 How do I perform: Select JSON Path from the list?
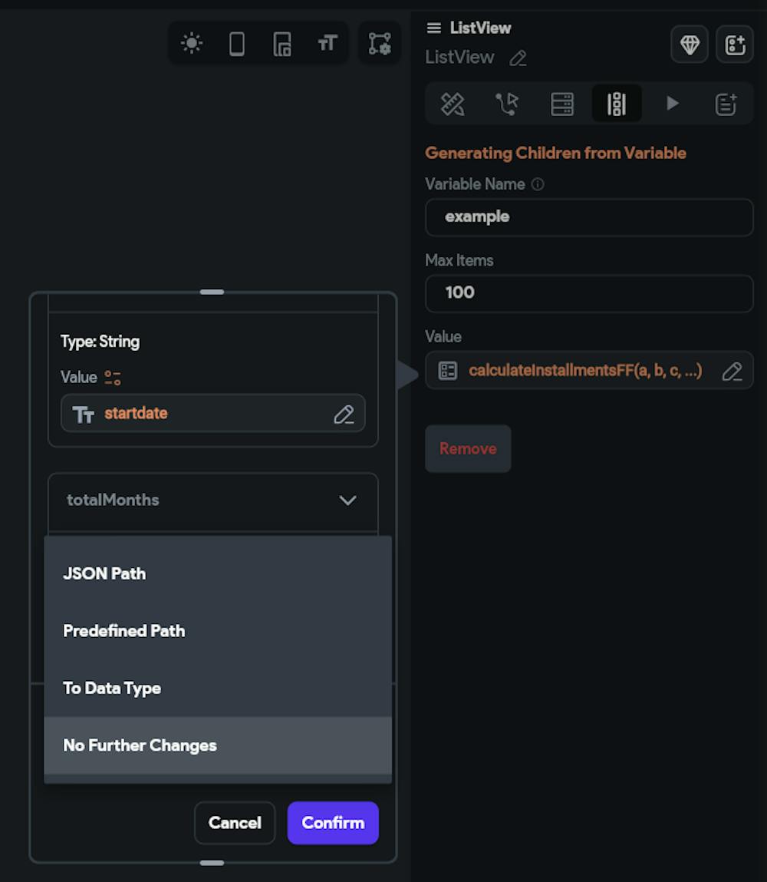(104, 573)
